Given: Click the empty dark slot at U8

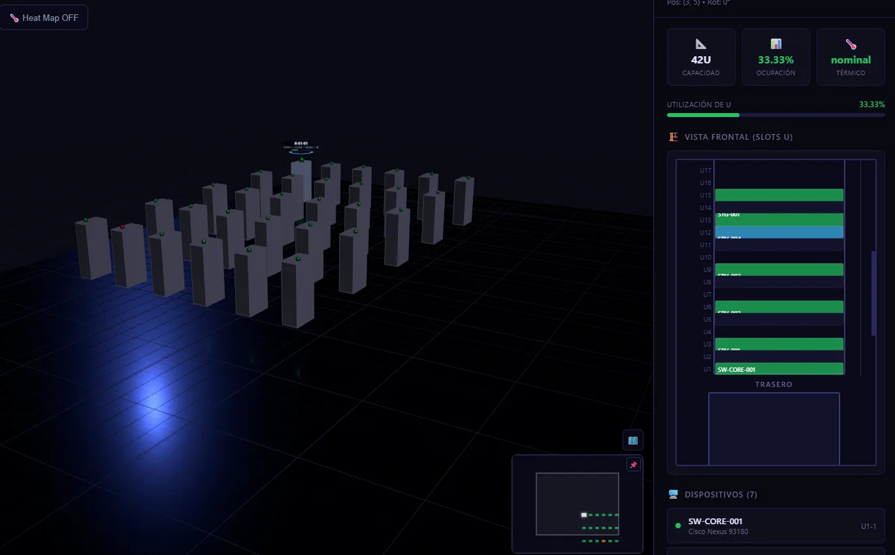Looking at the screenshot, I should click(x=779, y=282).
